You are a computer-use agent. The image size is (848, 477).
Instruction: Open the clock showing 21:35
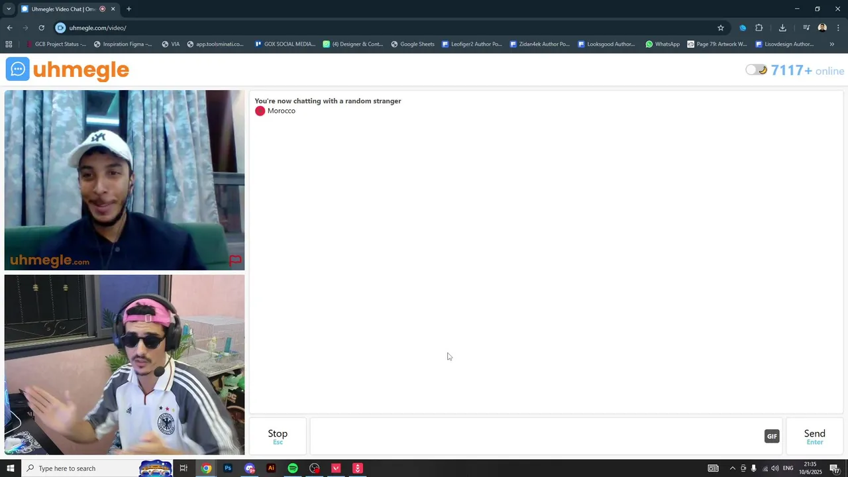pos(810,468)
